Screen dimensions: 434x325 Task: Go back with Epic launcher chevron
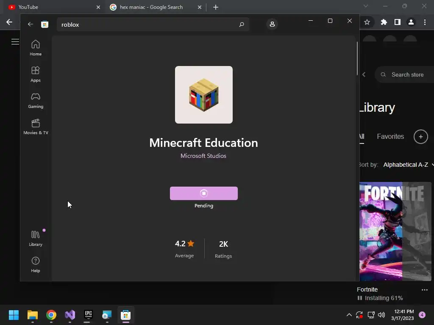(x=364, y=74)
